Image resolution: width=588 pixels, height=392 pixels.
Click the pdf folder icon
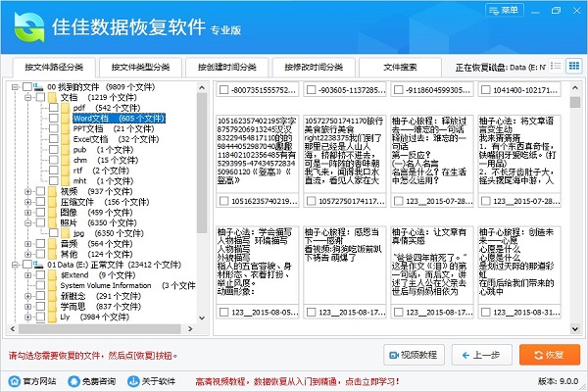coord(66,108)
